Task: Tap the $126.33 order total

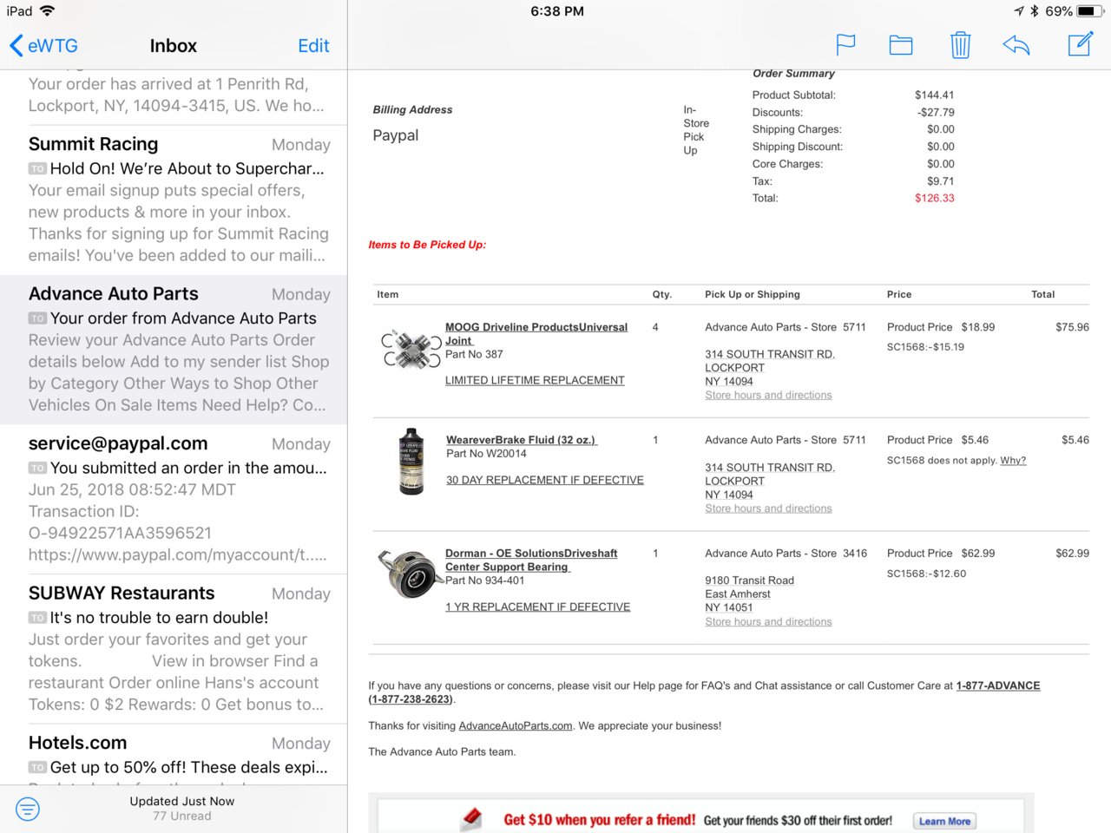Action: click(x=935, y=199)
